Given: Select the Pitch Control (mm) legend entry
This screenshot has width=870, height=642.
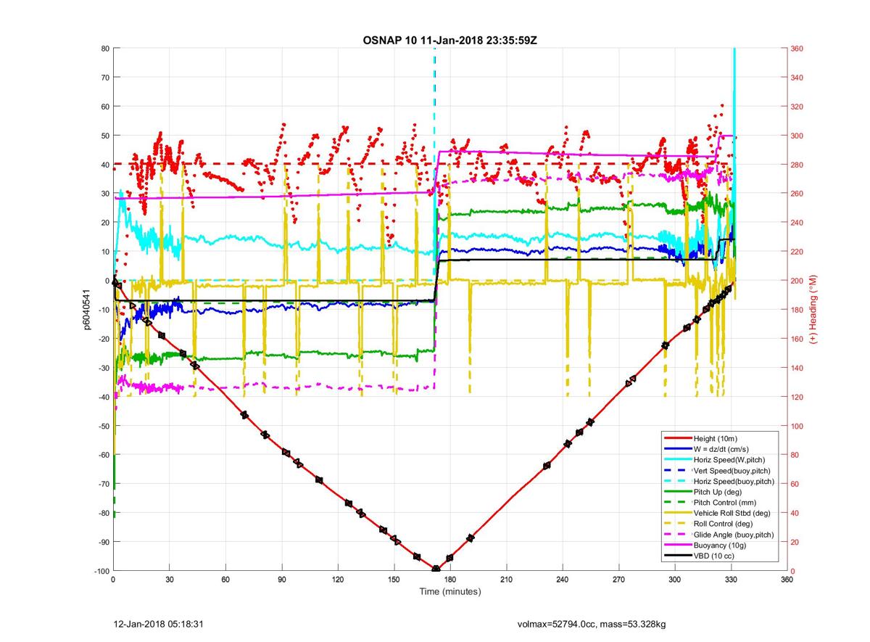Looking at the screenshot, I should point(724,503).
